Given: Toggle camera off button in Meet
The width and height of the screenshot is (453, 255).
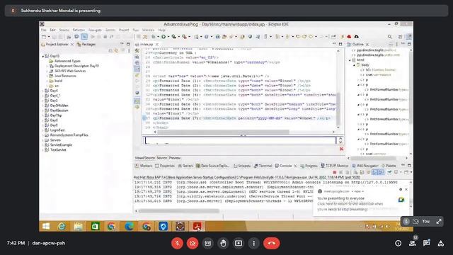Looking at the screenshot, I should 193,243.
